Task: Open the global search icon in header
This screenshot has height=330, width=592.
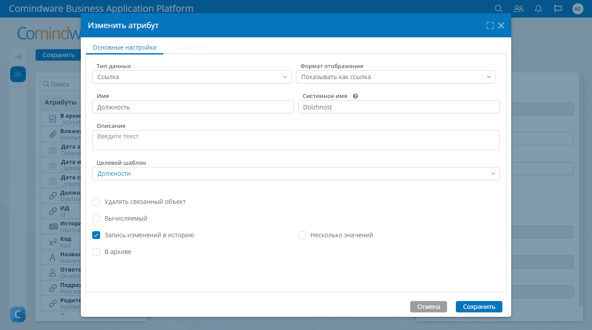Action: coord(498,8)
